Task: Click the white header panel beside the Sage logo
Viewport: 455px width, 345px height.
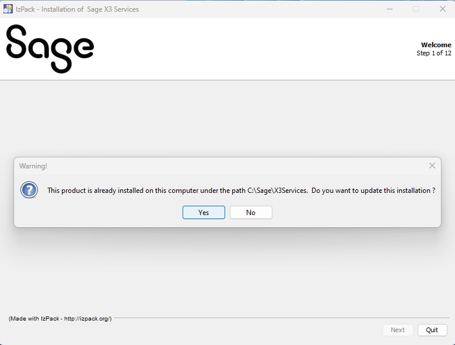Action: coord(251,49)
